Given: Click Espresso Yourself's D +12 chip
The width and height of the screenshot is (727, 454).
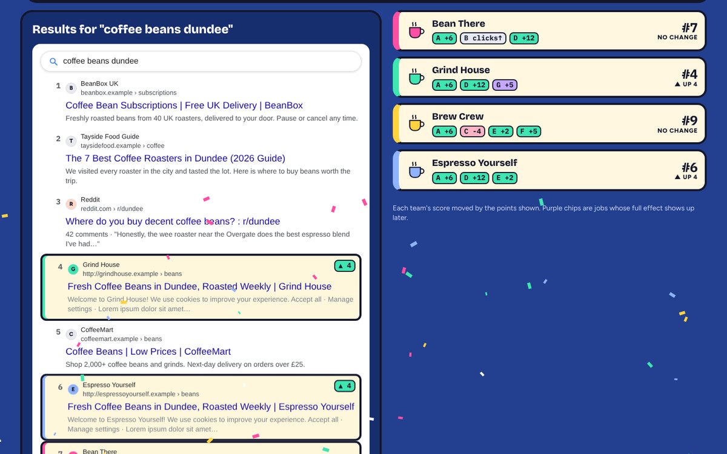Looking at the screenshot, I should click(x=474, y=178).
